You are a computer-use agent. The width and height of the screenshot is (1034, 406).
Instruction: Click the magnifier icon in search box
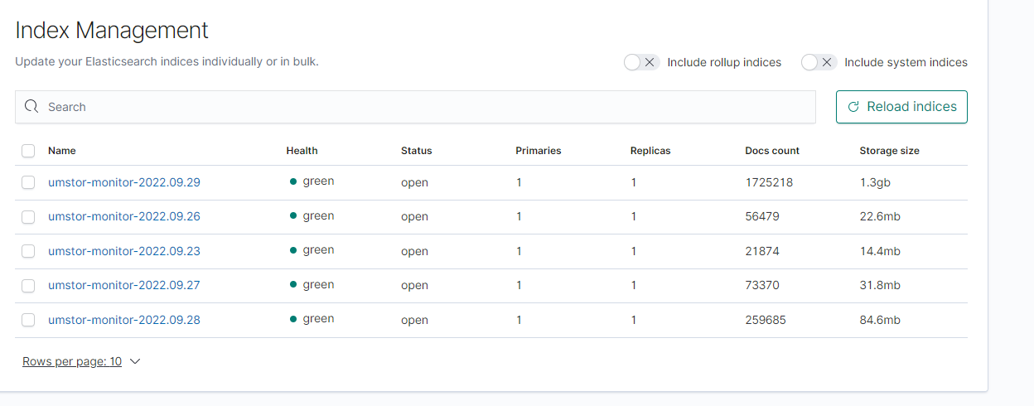tap(31, 107)
